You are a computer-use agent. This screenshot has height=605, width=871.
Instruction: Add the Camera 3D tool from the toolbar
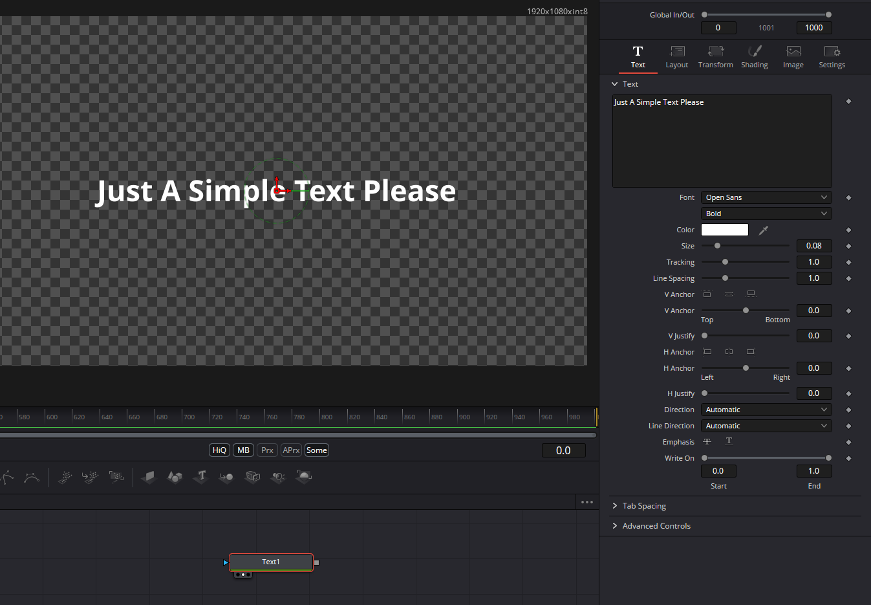coord(253,477)
